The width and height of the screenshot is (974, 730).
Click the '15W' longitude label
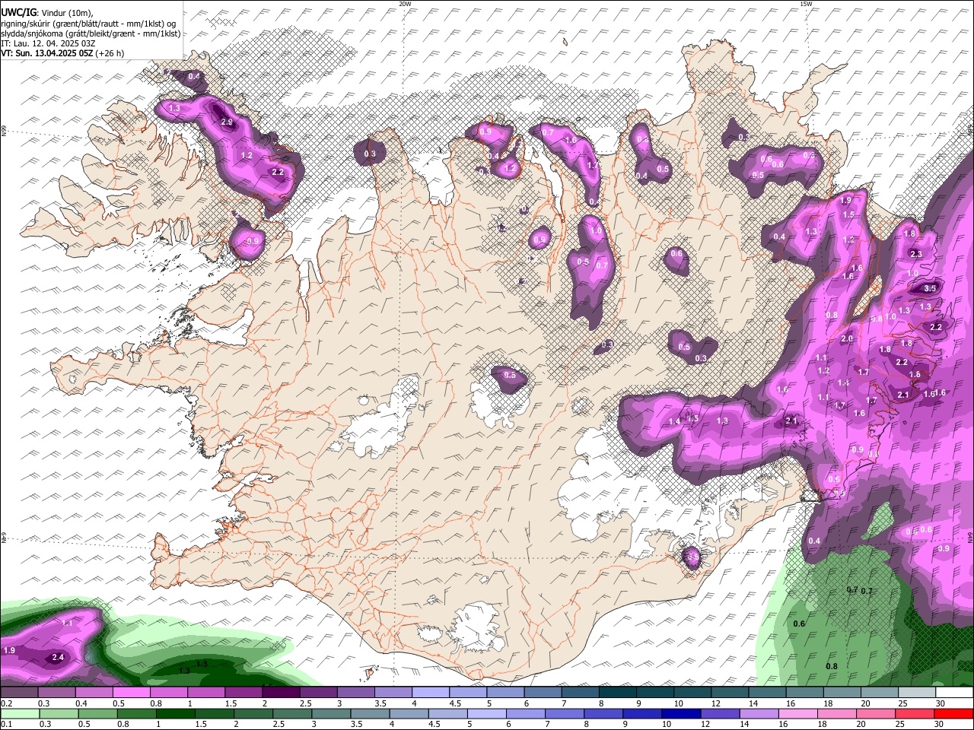[806, 4]
